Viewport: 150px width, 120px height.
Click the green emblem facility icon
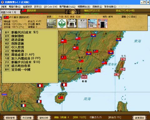[62, 23]
